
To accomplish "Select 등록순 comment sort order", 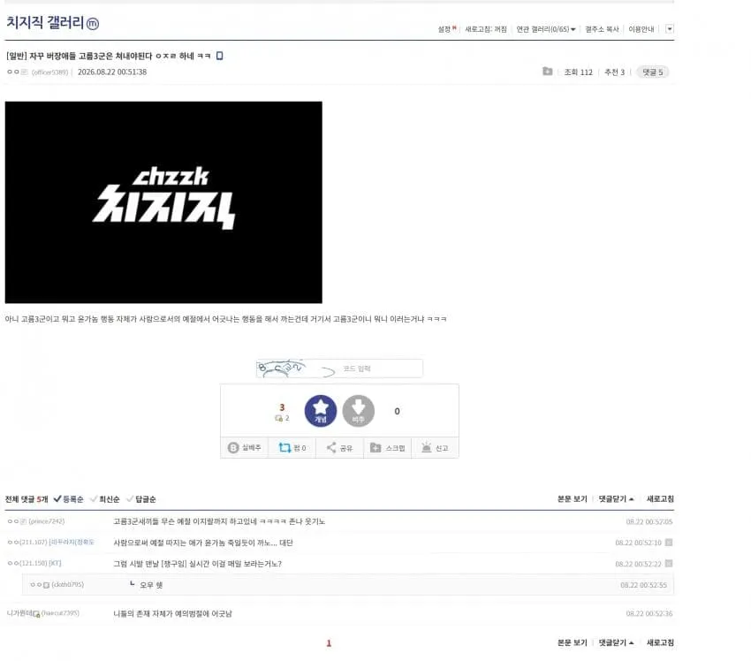I will (69, 499).
